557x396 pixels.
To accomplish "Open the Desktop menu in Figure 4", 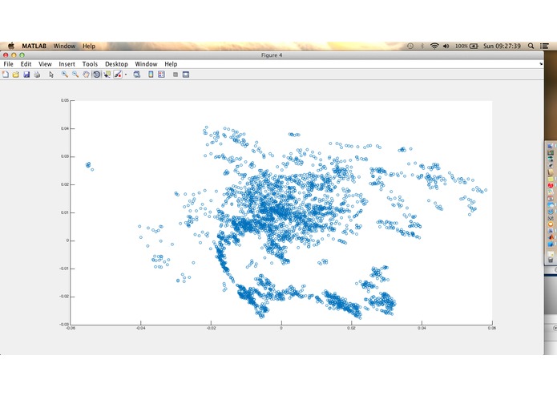I will tap(116, 64).
